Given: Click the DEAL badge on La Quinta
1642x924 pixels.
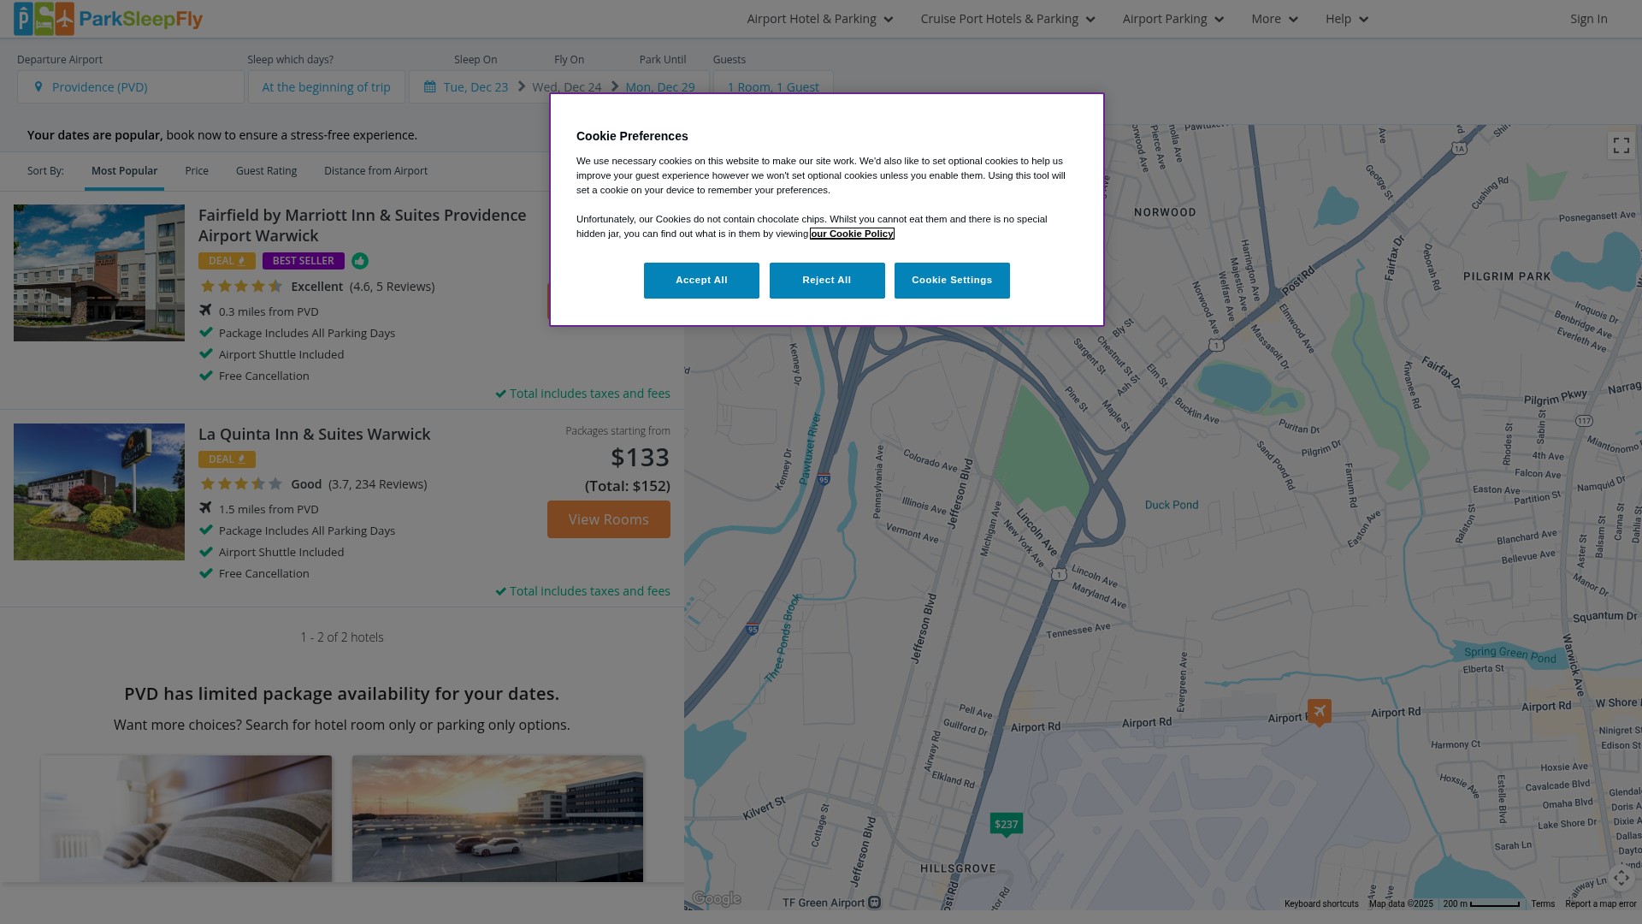Looking at the screenshot, I should tap(227, 459).
